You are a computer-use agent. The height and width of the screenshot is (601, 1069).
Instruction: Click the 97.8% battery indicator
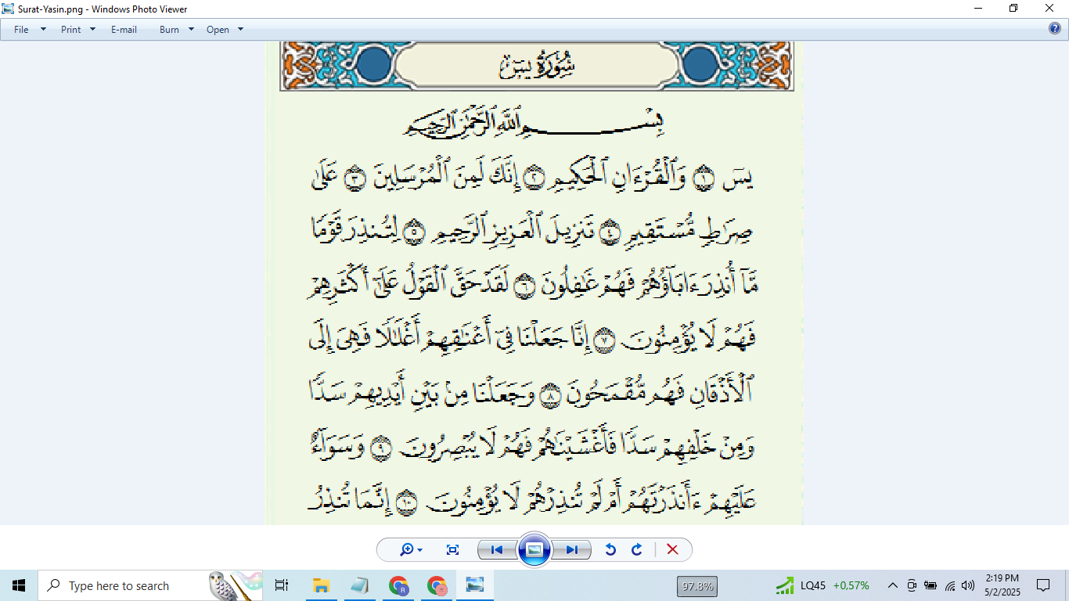click(x=697, y=585)
